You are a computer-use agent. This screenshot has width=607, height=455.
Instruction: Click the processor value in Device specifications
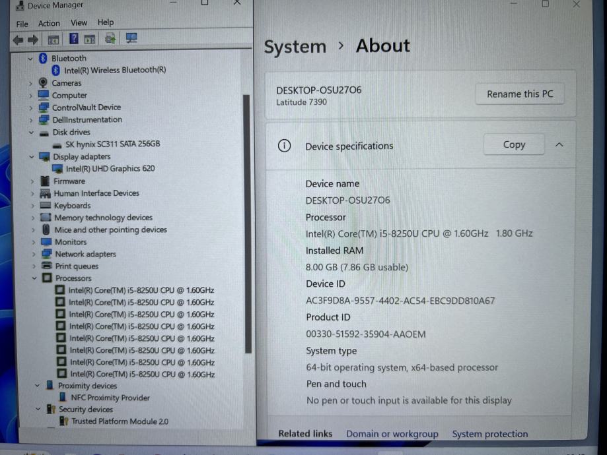pos(419,233)
